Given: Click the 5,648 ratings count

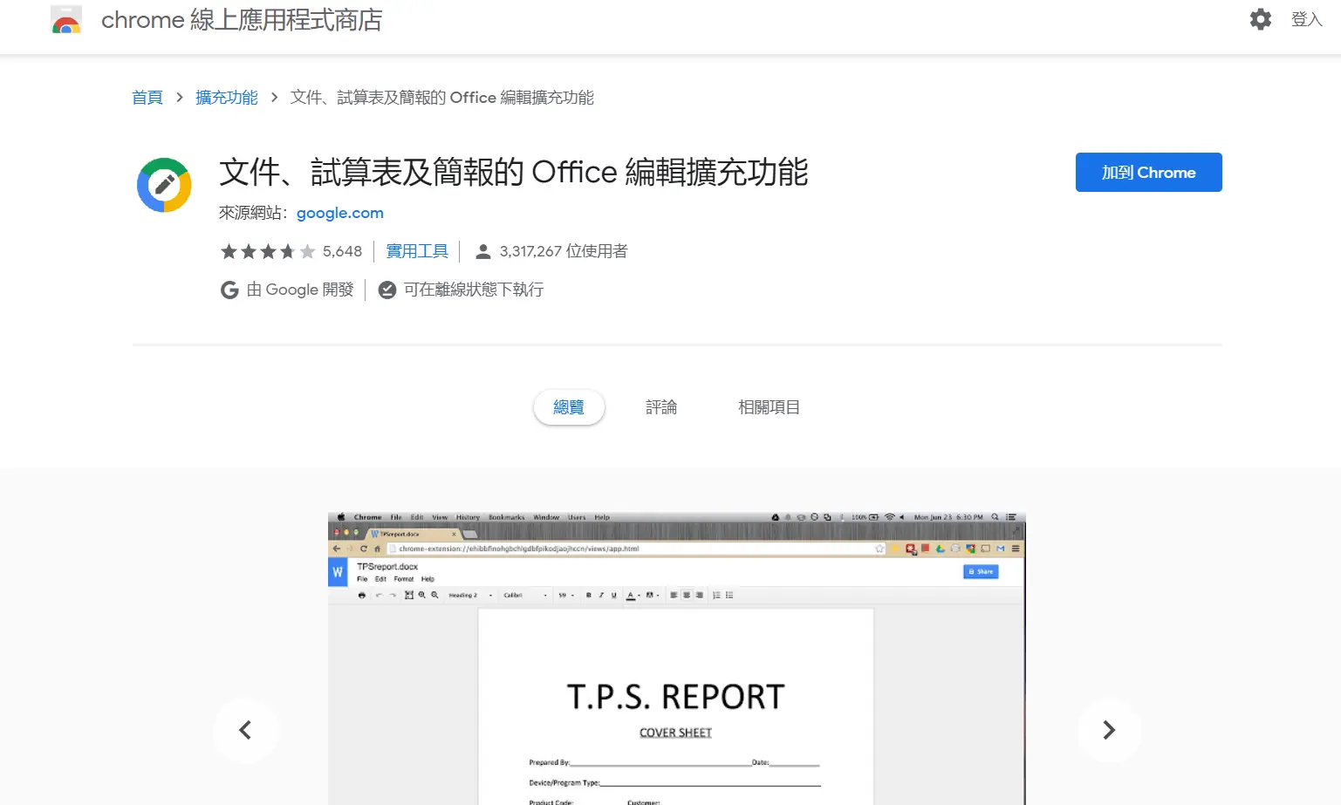Looking at the screenshot, I should click(342, 252).
